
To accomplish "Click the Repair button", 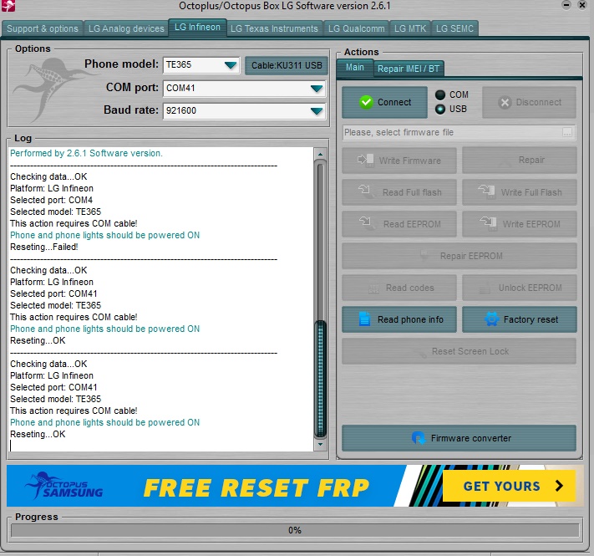I will click(x=520, y=160).
